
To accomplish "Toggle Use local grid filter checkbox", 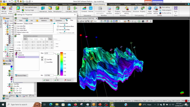I will (58, 30).
